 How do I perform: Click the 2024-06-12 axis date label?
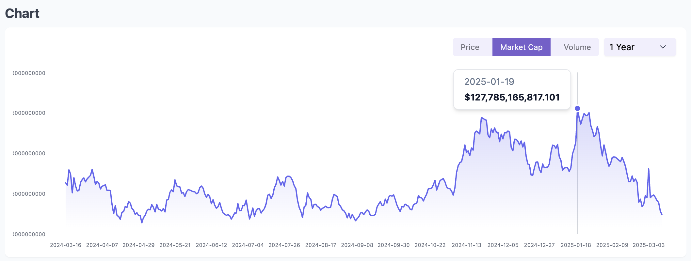click(211, 245)
